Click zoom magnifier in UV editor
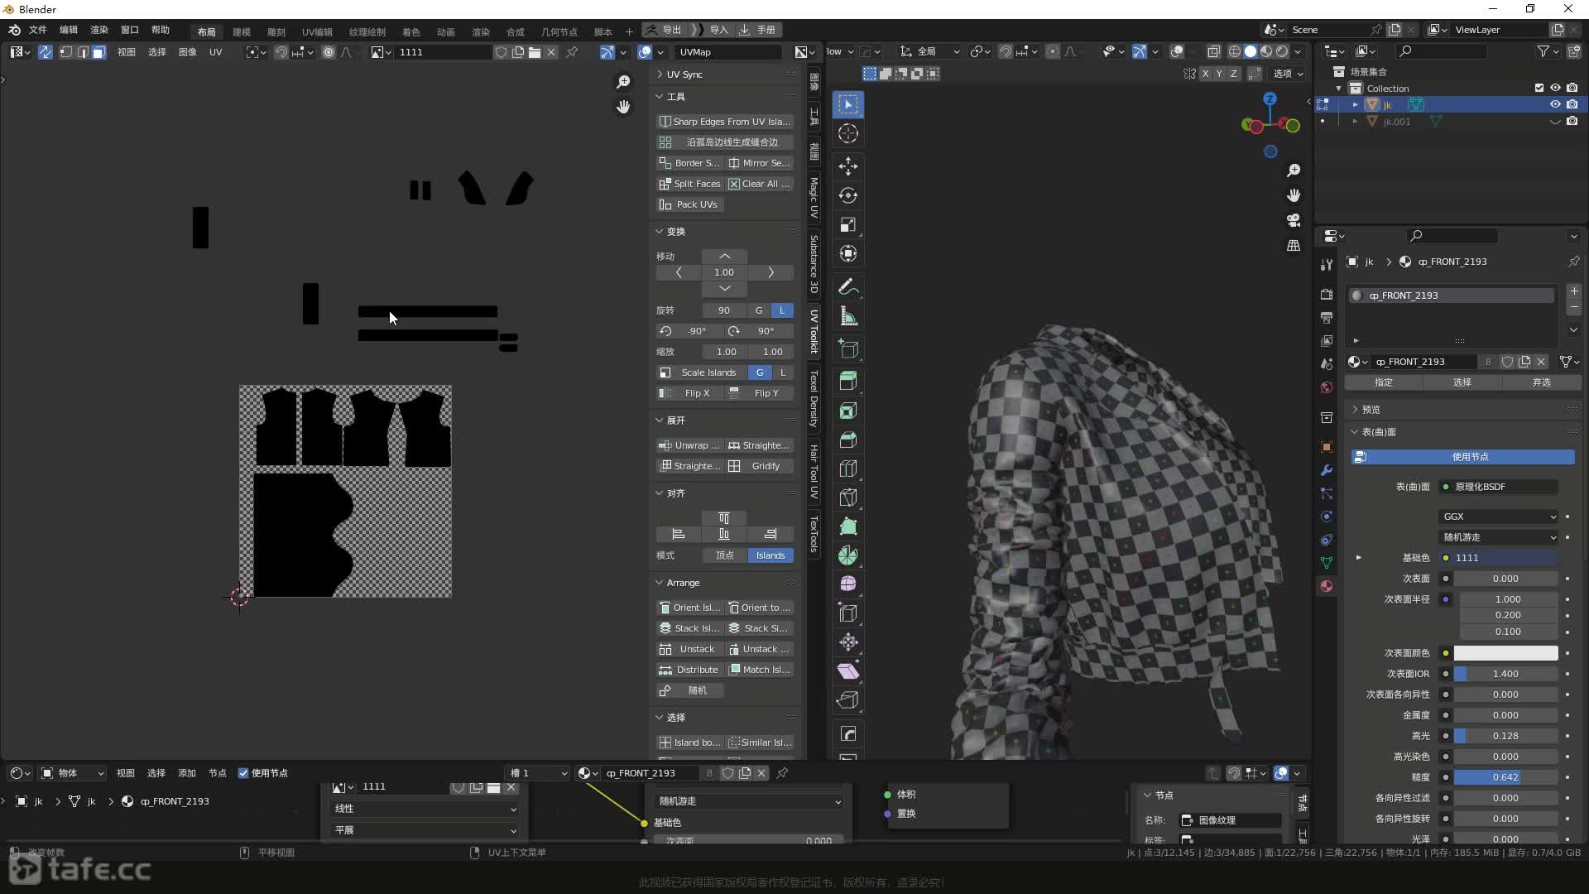 click(623, 81)
